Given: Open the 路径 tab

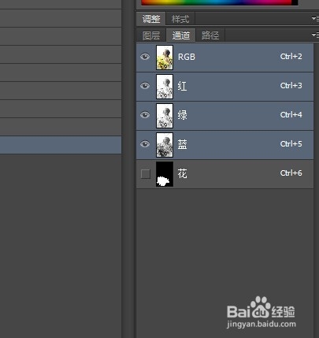Looking at the screenshot, I should click(x=210, y=35).
